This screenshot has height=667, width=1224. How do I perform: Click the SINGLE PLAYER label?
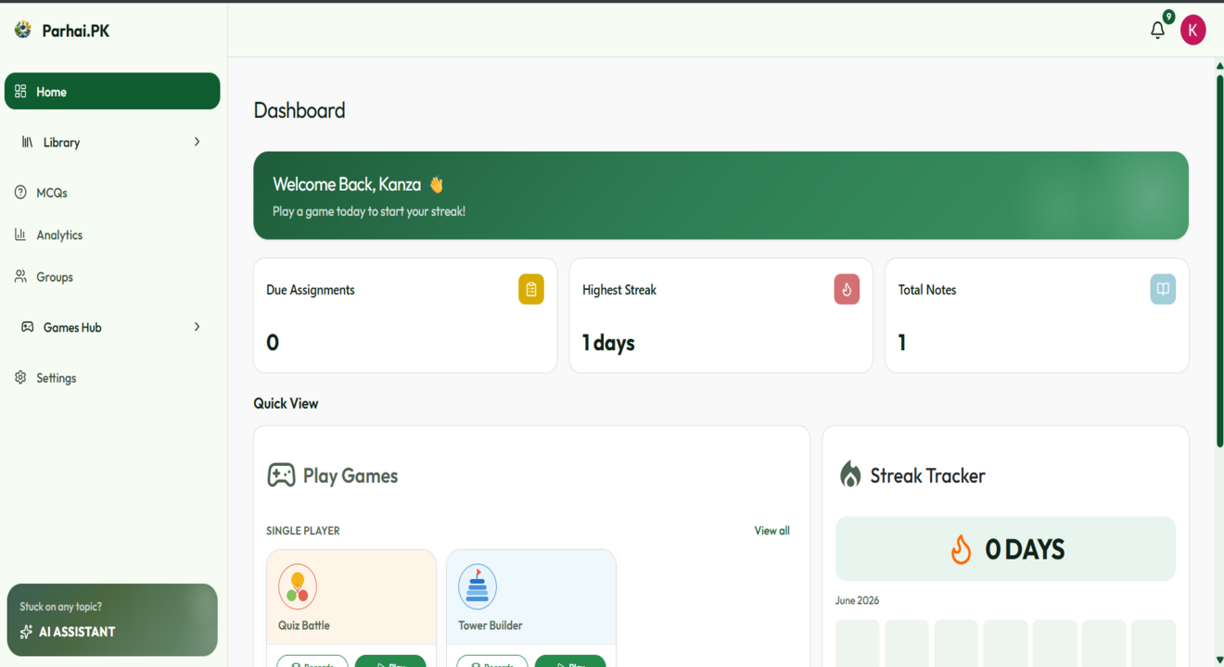(x=303, y=531)
